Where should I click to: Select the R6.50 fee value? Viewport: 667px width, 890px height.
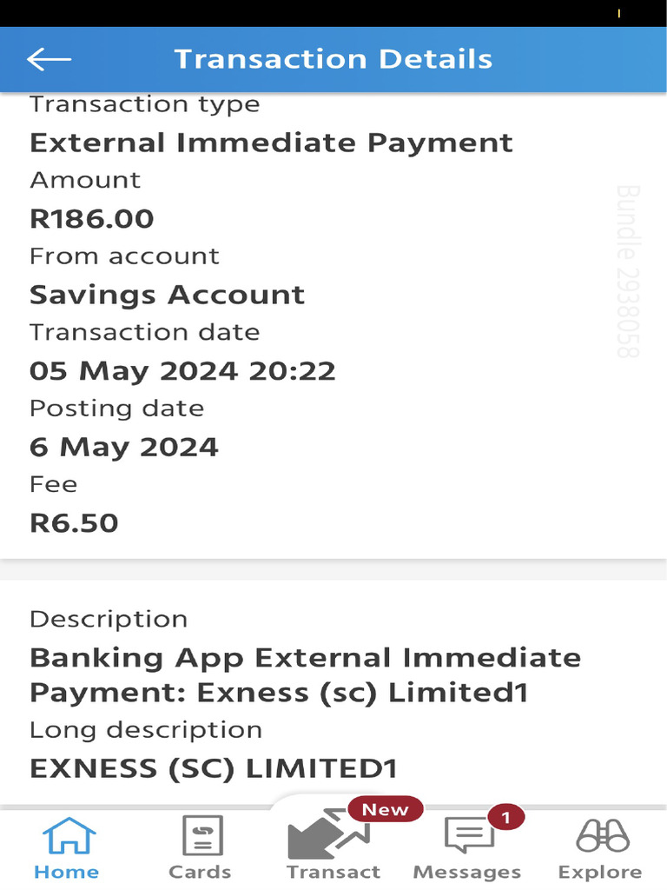coord(74,523)
